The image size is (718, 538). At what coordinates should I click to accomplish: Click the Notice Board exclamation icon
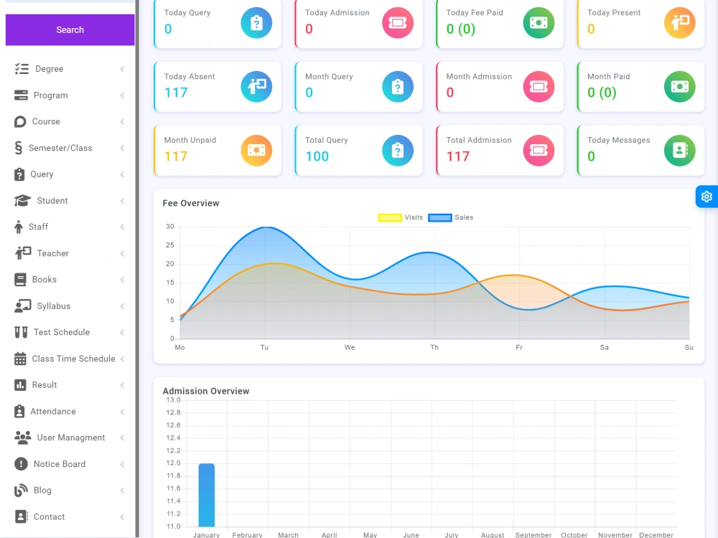21,464
